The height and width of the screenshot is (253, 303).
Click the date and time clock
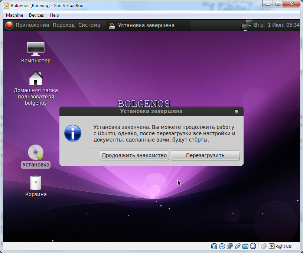[277, 25]
